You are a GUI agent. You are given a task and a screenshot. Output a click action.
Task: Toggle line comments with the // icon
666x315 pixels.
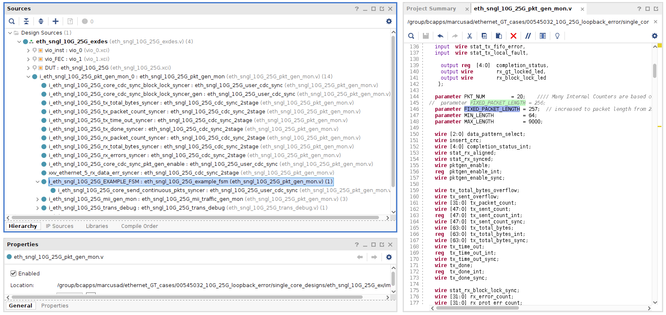click(528, 36)
